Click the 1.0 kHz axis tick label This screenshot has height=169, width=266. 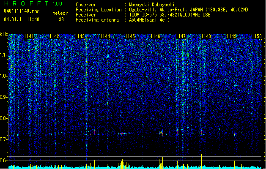(x=4, y=76)
